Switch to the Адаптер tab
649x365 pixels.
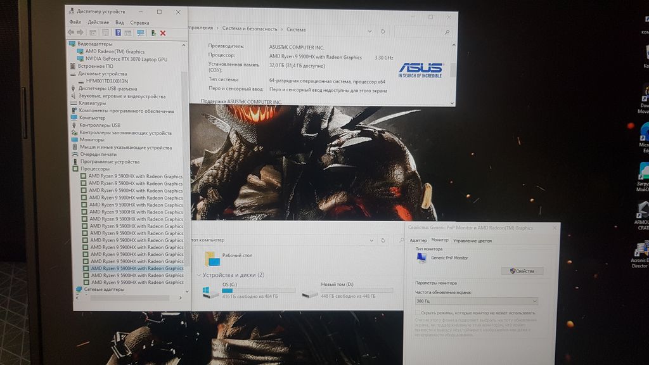click(x=418, y=240)
